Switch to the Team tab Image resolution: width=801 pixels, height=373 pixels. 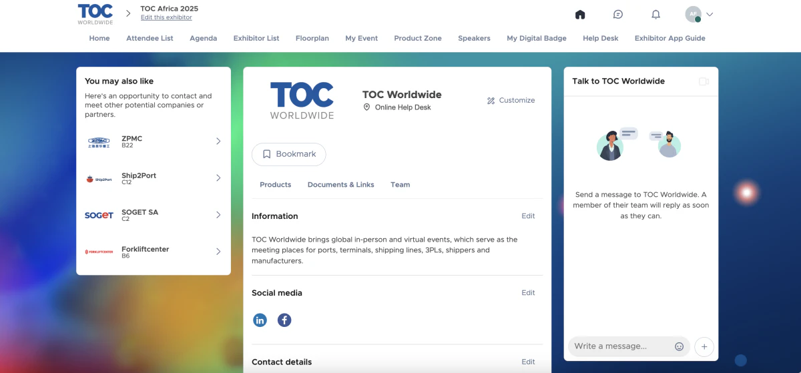(x=400, y=185)
